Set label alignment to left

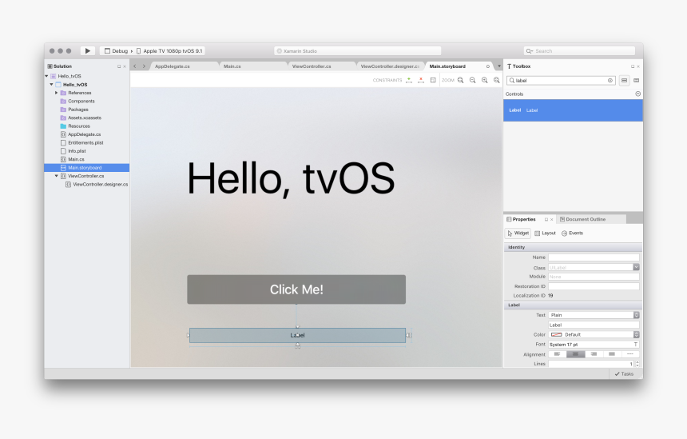point(558,354)
